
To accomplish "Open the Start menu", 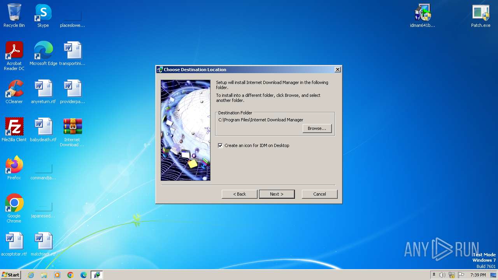I will tap(11, 275).
